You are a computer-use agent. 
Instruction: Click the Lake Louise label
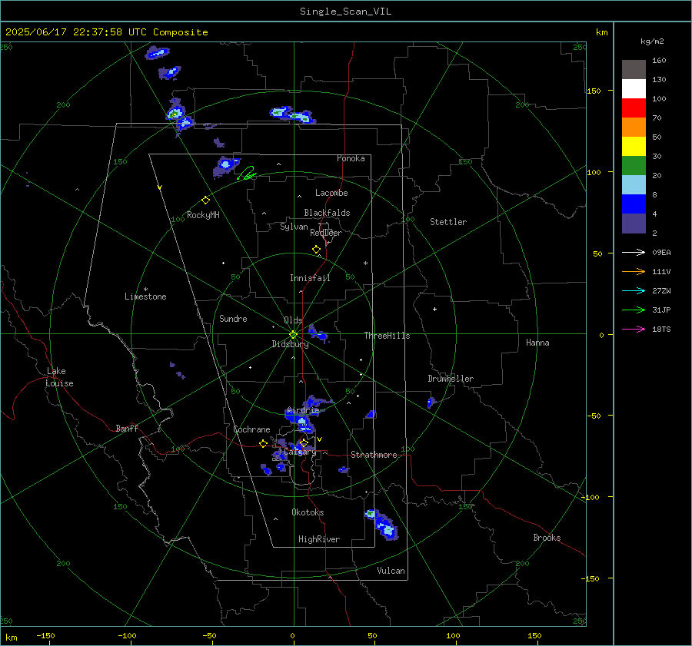[59, 377]
